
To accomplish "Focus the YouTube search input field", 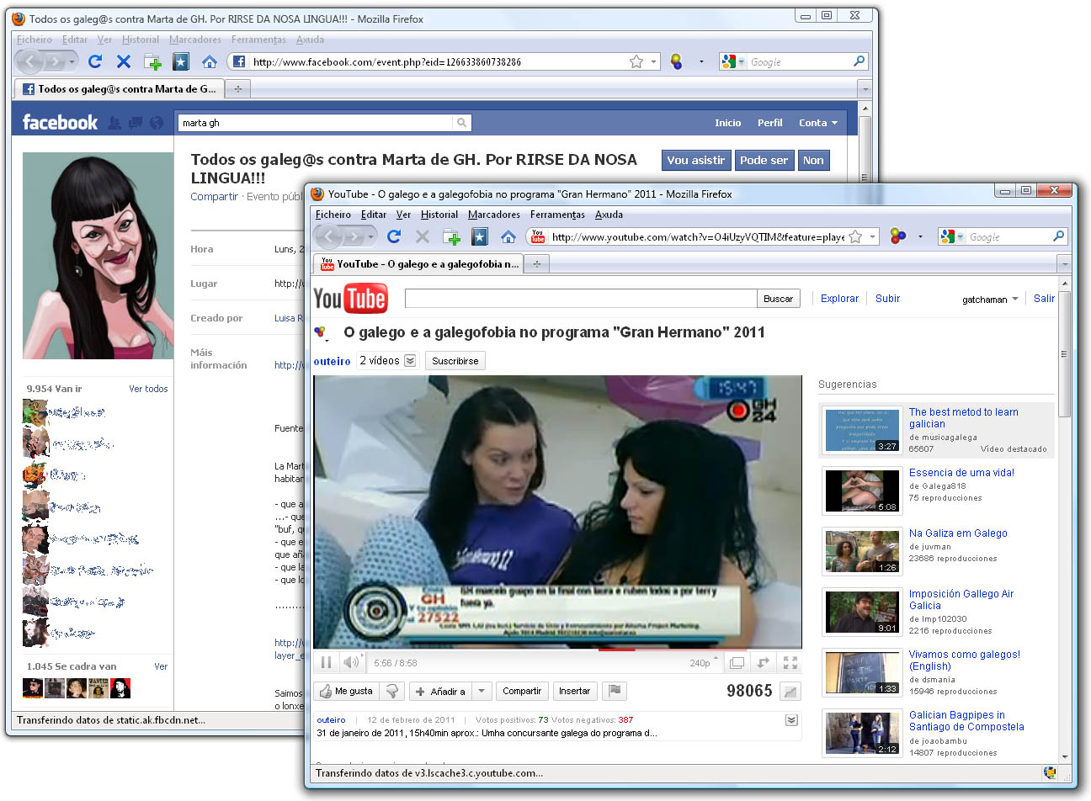I will 581,299.
